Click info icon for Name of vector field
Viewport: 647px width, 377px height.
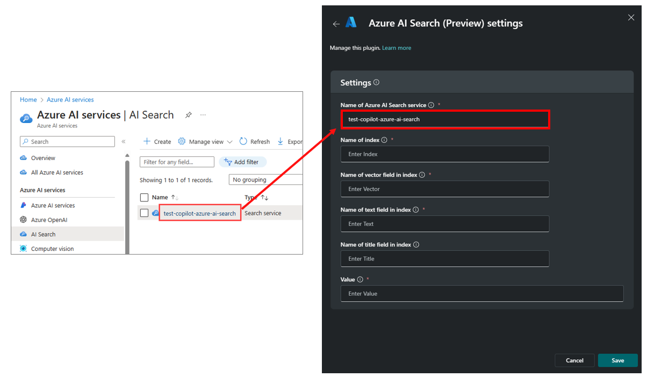tap(422, 175)
